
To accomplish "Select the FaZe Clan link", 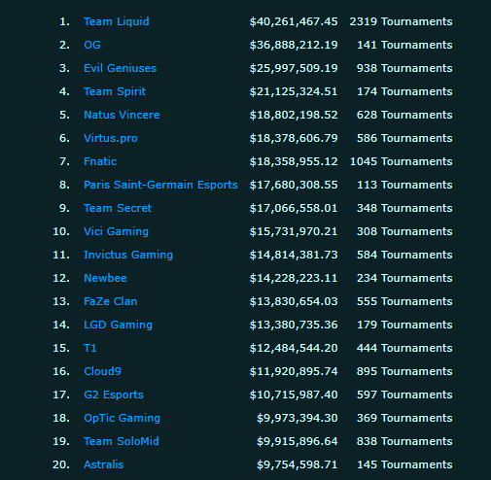I will tap(111, 301).
